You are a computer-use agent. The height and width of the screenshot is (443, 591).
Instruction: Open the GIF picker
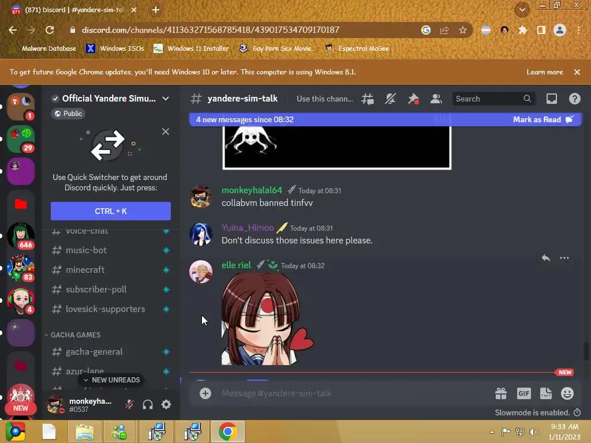523,393
